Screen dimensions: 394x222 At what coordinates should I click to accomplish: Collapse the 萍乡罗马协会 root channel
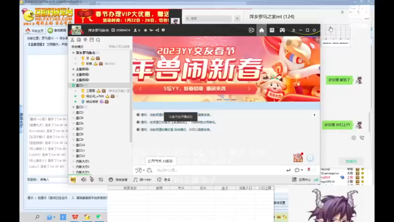[x=73, y=53]
